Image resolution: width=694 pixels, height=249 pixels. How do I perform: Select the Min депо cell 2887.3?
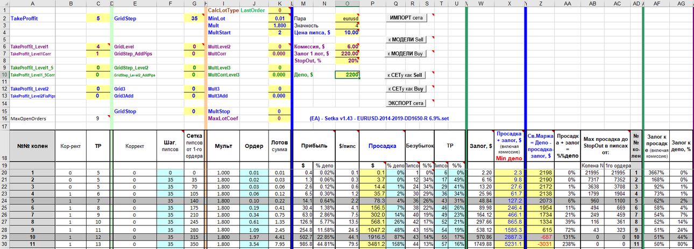(x=509, y=236)
